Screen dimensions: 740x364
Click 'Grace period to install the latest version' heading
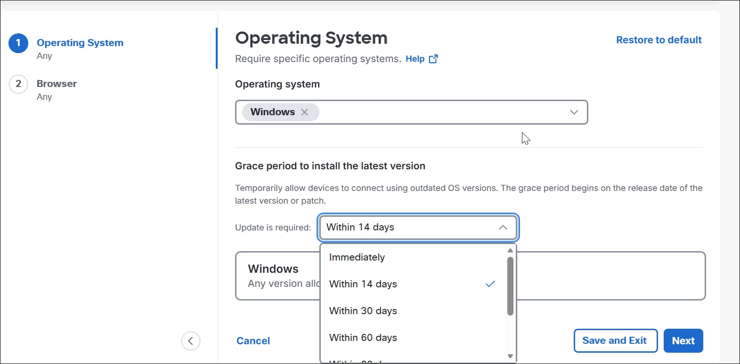pos(330,166)
